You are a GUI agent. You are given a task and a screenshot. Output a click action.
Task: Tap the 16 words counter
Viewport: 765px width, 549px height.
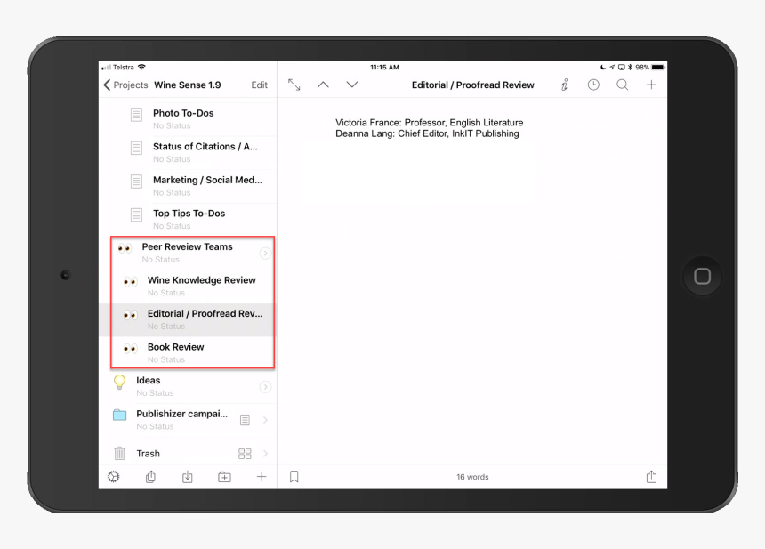[472, 477]
